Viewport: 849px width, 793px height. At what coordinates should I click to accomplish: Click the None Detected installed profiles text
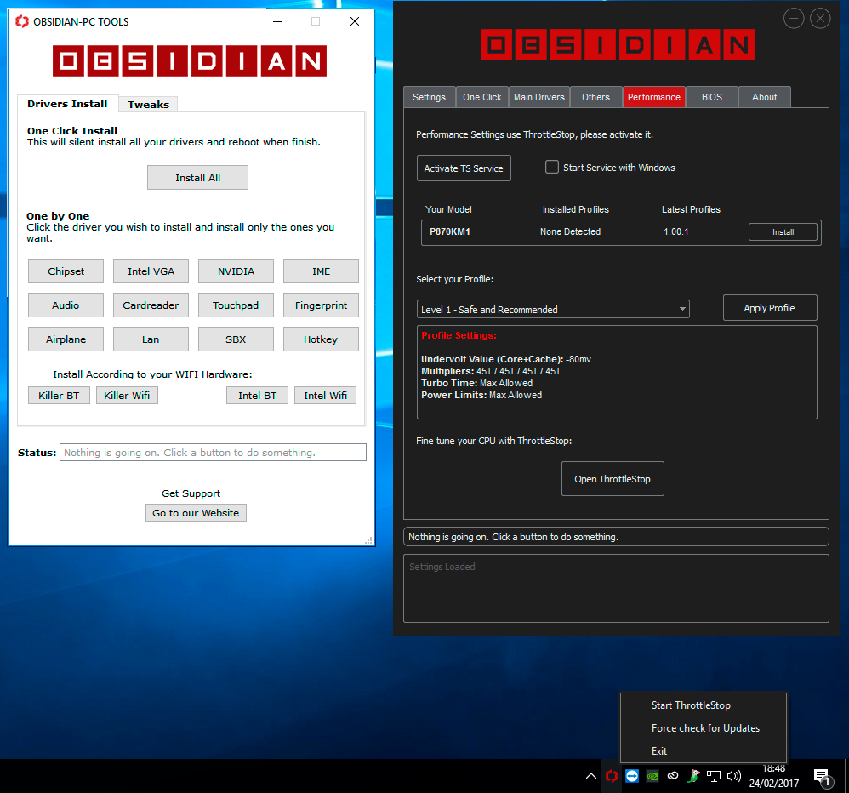(x=570, y=231)
